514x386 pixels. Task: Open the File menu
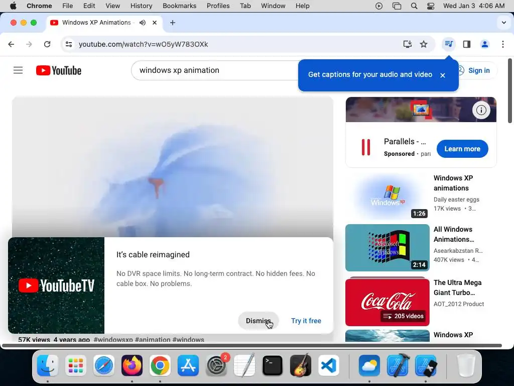point(68,6)
